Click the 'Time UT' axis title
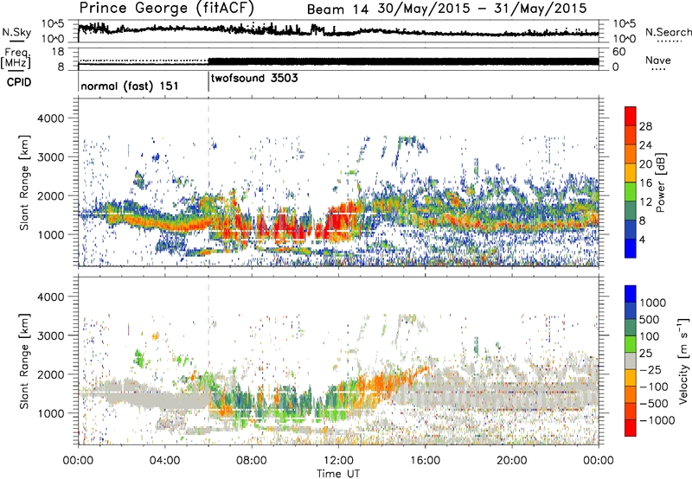The height and width of the screenshot is (479, 692). point(338,474)
